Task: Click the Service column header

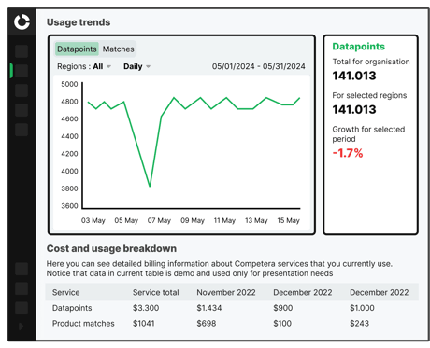Action: tap(66, 292)
